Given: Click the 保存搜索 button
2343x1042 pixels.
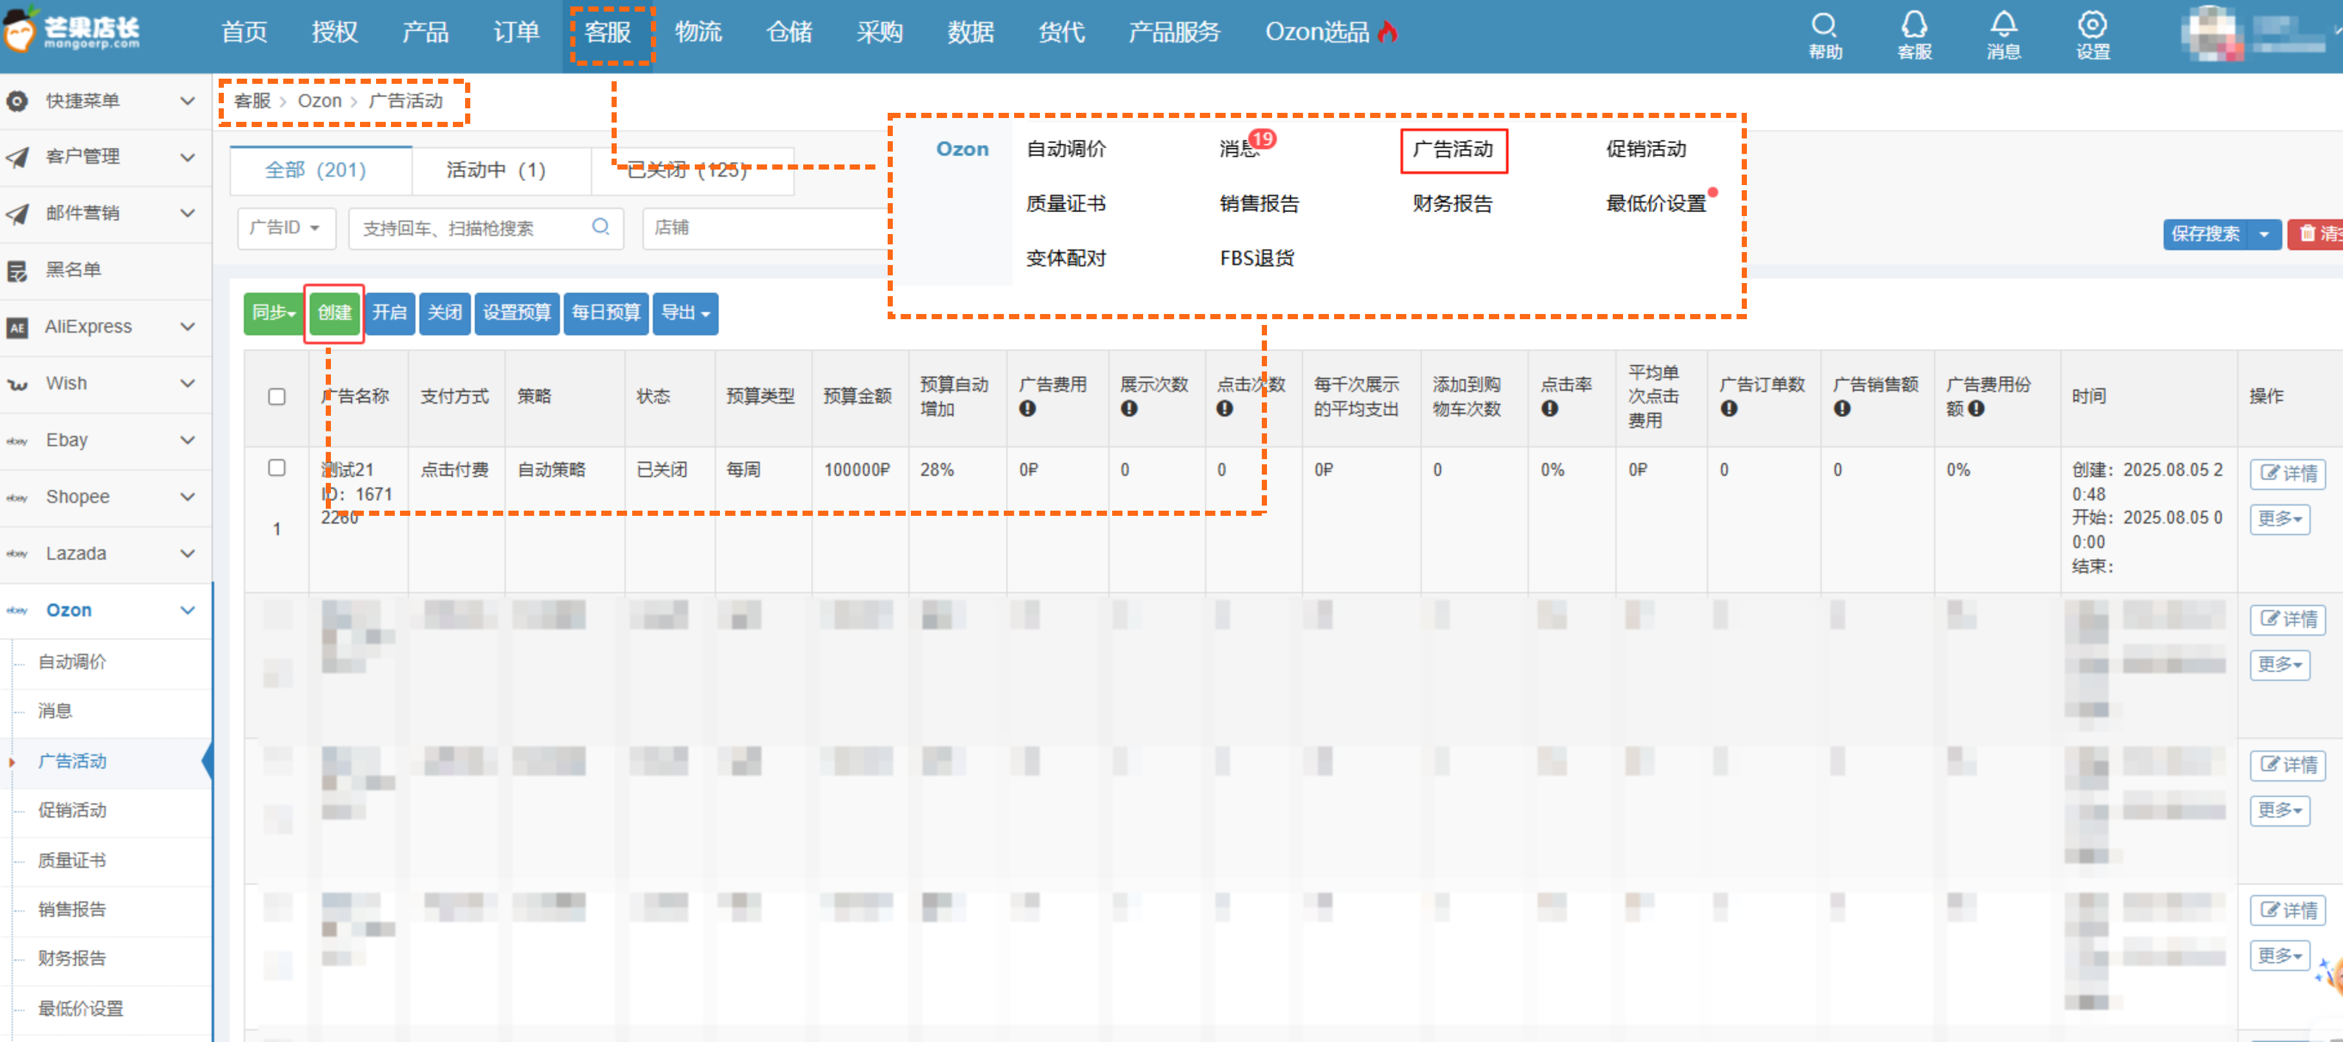Looking at the screenshot, I should pos(2205,235).
